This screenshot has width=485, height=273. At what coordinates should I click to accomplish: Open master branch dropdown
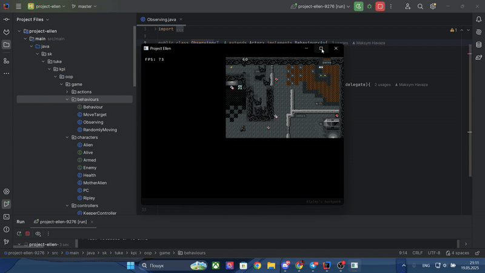pyautogui.click(x=84, y=6)
